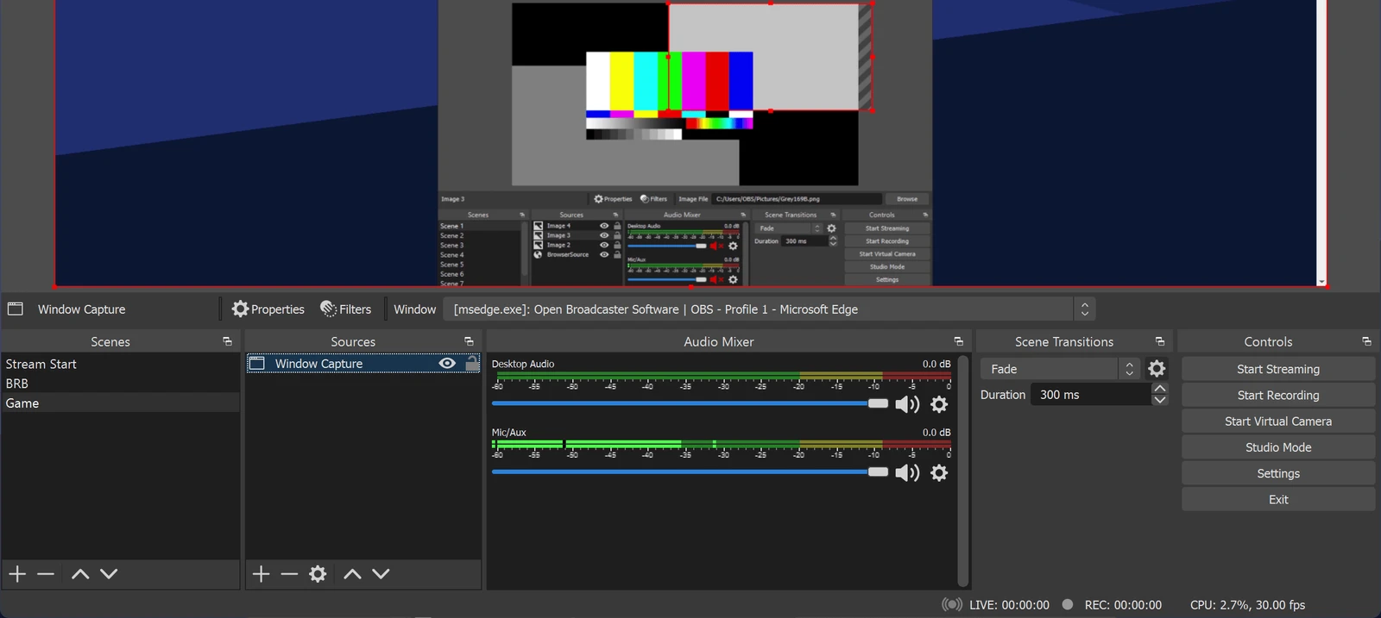The image size is (1381, 618).
Task: Click Start Recording button
Action: pos(1278,395)
